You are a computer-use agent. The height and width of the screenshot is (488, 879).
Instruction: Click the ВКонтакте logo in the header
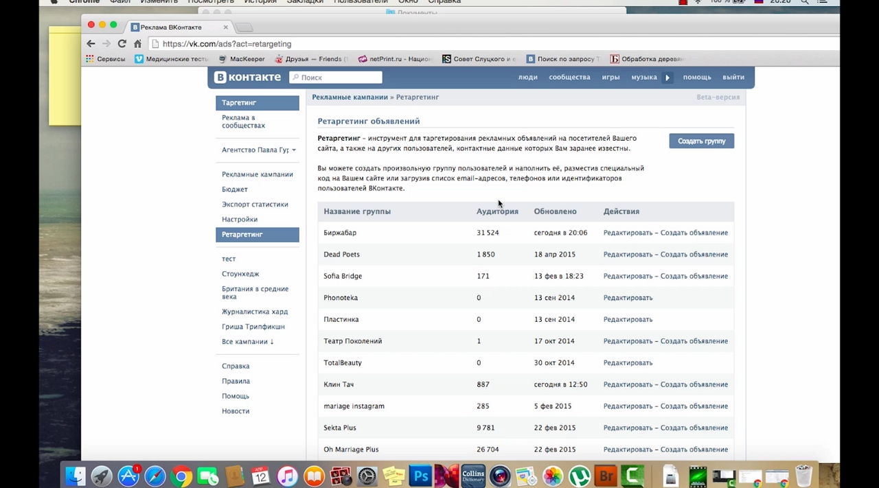[247, 78]
